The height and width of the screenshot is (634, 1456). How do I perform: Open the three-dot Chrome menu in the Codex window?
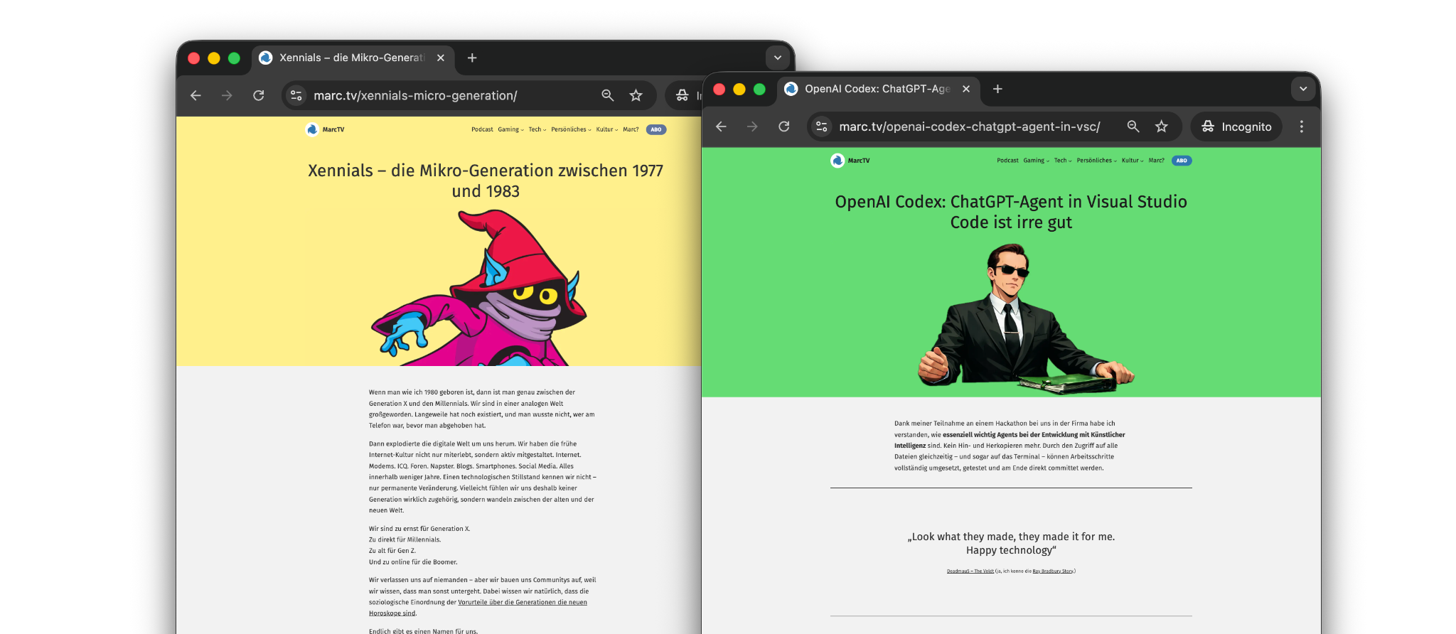pos(1302,127)
